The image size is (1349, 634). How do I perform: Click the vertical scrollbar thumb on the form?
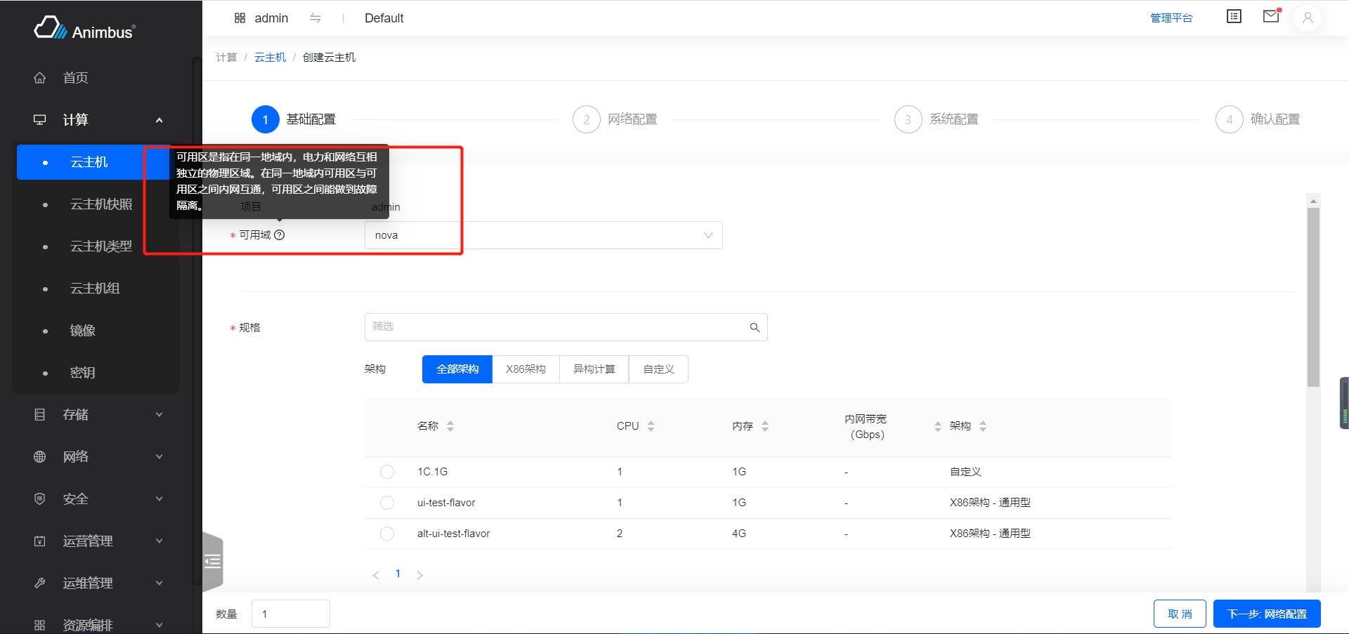tap(1313, 295)
